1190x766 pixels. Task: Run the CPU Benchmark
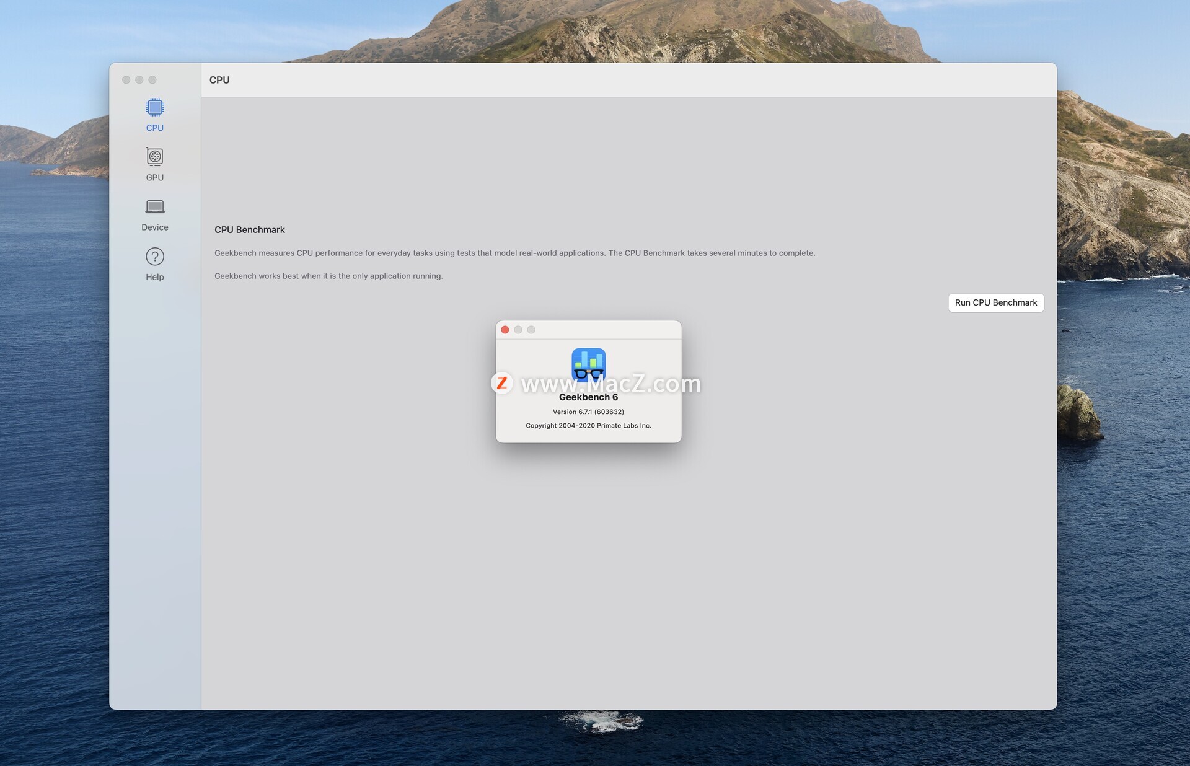pyautogui.click(x=996, y=302)
